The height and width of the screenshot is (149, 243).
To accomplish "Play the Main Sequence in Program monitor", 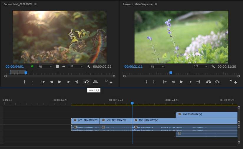I will pos(181,82).
